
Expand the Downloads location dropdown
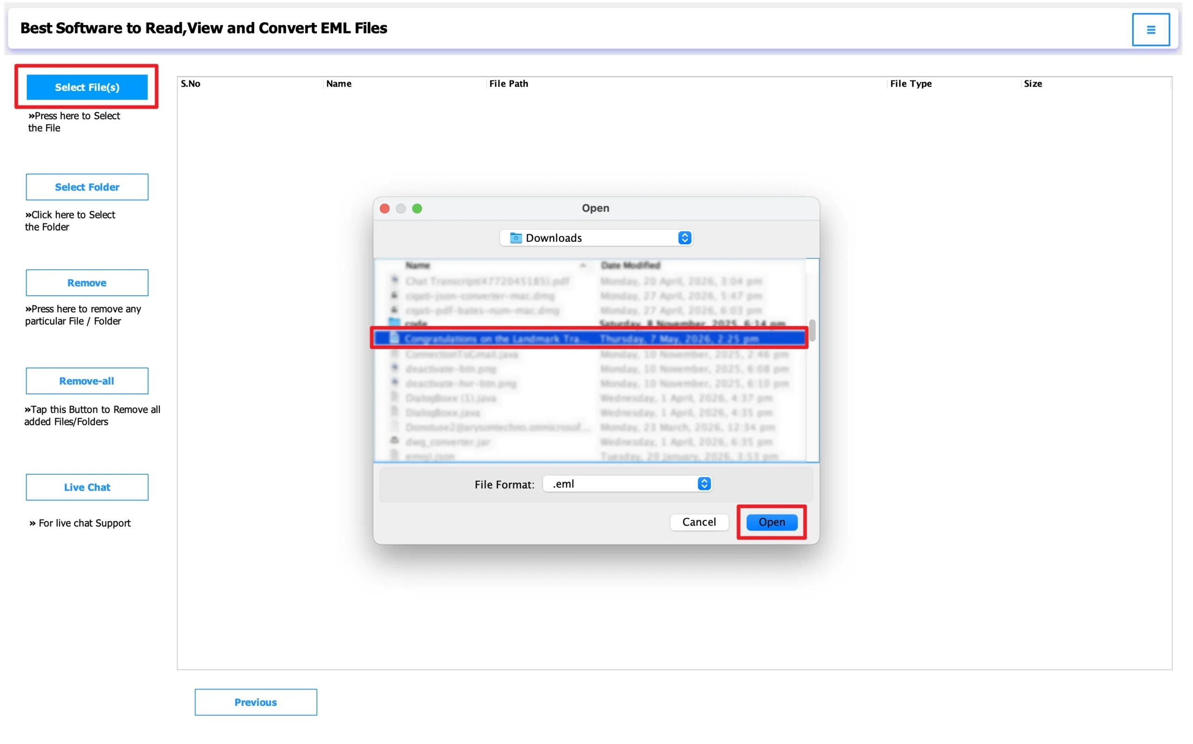point(596,238)
